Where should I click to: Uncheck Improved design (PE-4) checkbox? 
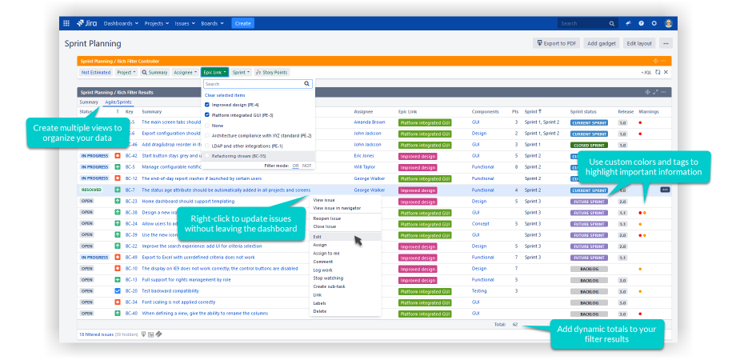tap(207, 105)
